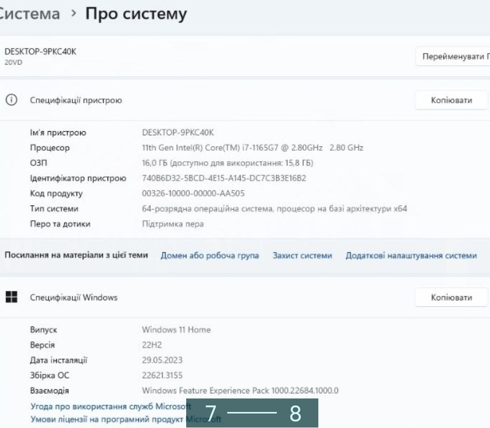The image size is (490, 428).
Task: Select the product code 00326-10000-00000-AA505
Action: [x=195, y=191]
